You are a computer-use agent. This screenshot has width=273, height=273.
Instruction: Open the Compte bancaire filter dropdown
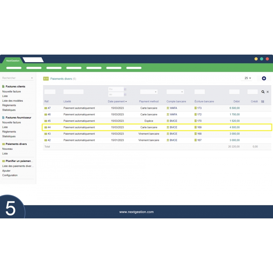(x=175, y=91)
